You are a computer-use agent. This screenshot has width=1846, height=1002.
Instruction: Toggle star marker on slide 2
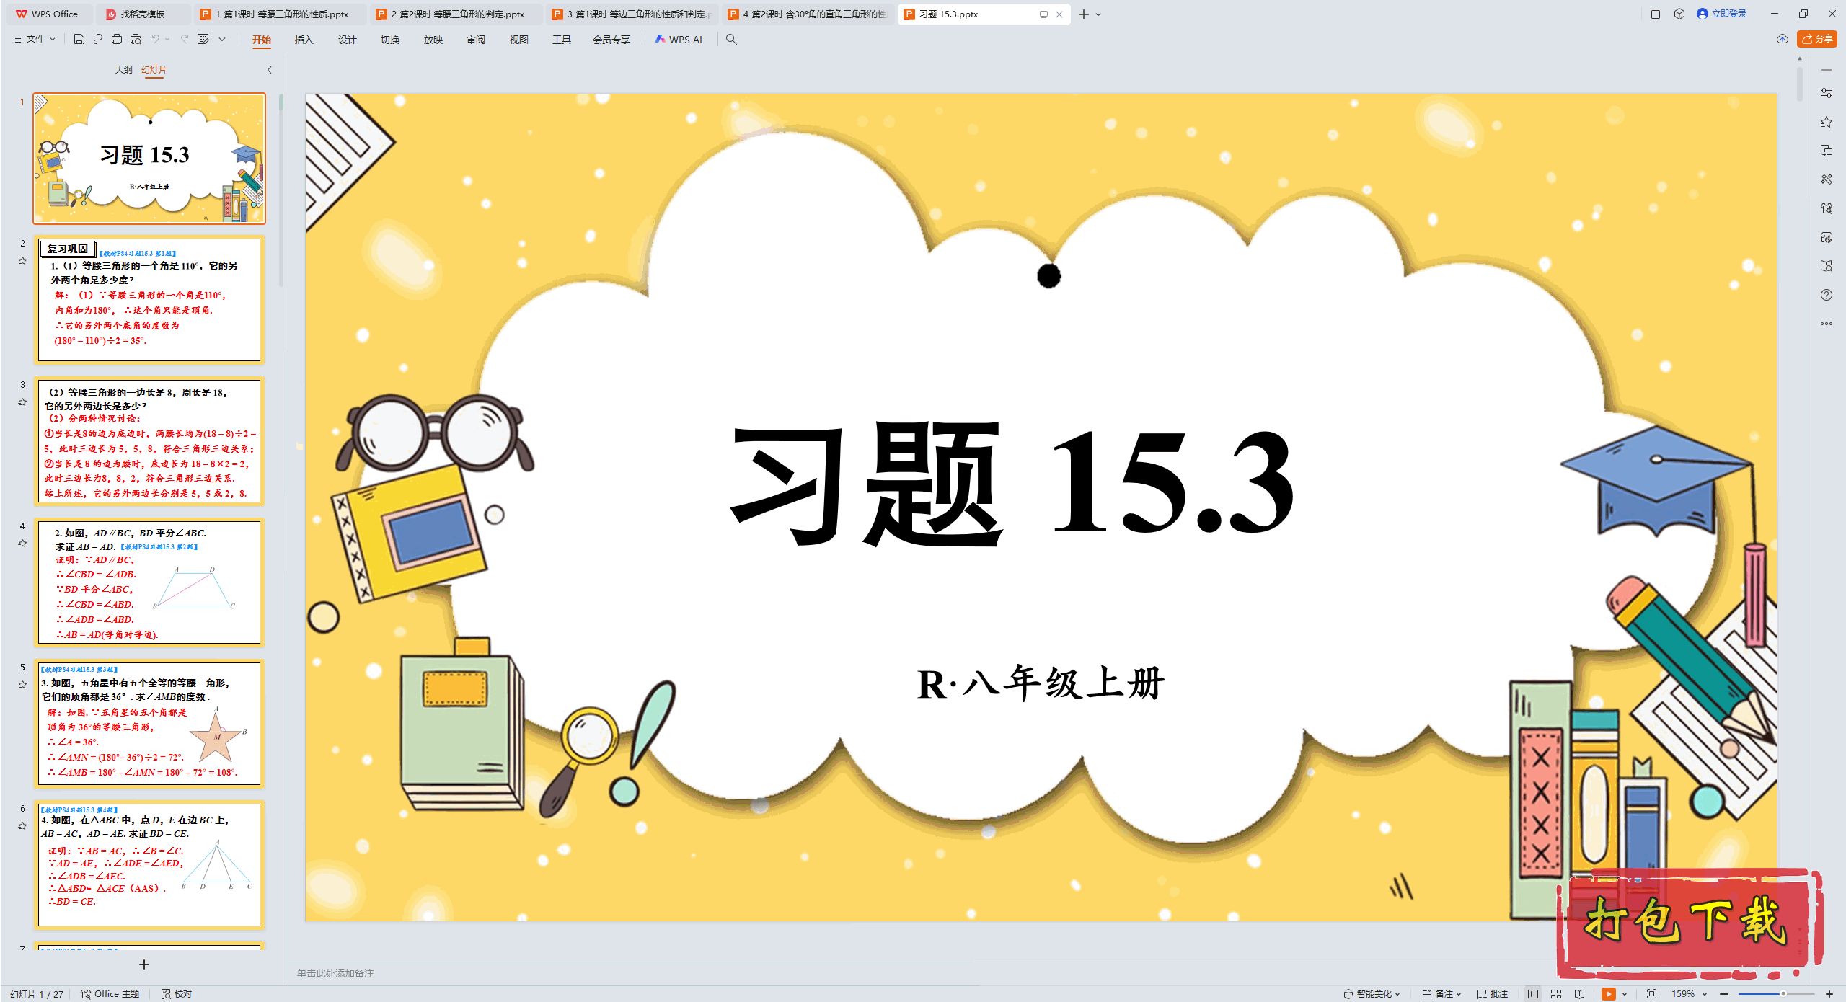[x=22, y=261]
